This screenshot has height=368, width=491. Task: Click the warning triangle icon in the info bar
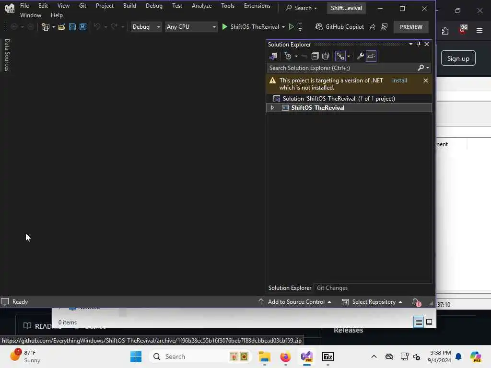(x=272, y=80)
